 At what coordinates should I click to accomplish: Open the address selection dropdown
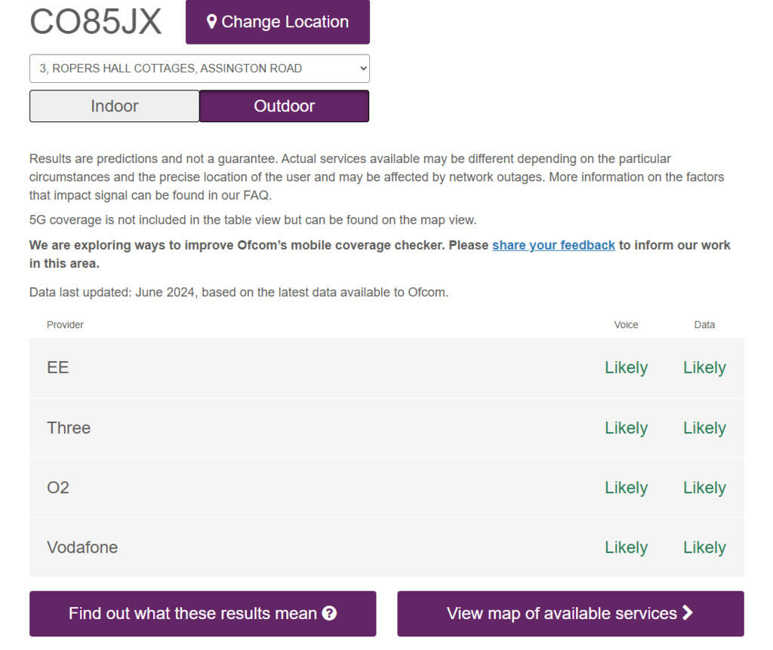pos(199,69)
